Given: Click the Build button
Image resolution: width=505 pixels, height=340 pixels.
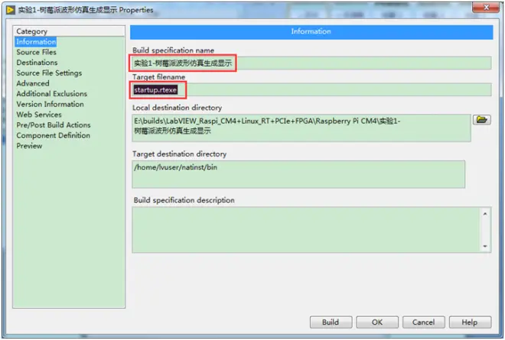Looking at the screenshot, I should [331, 322].
